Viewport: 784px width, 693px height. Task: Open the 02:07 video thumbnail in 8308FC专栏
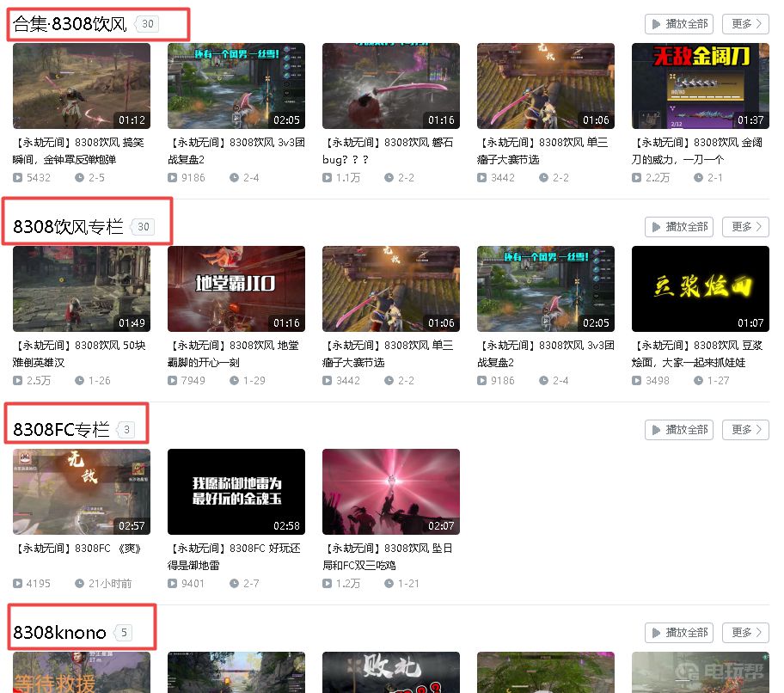[391, 492]
